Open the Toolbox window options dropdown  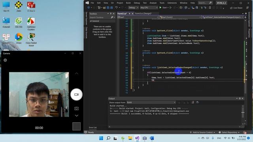pos(108,14)
